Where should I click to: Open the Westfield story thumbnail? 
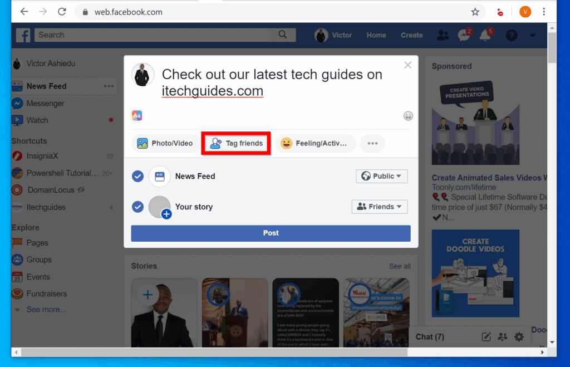click(376, 313)
